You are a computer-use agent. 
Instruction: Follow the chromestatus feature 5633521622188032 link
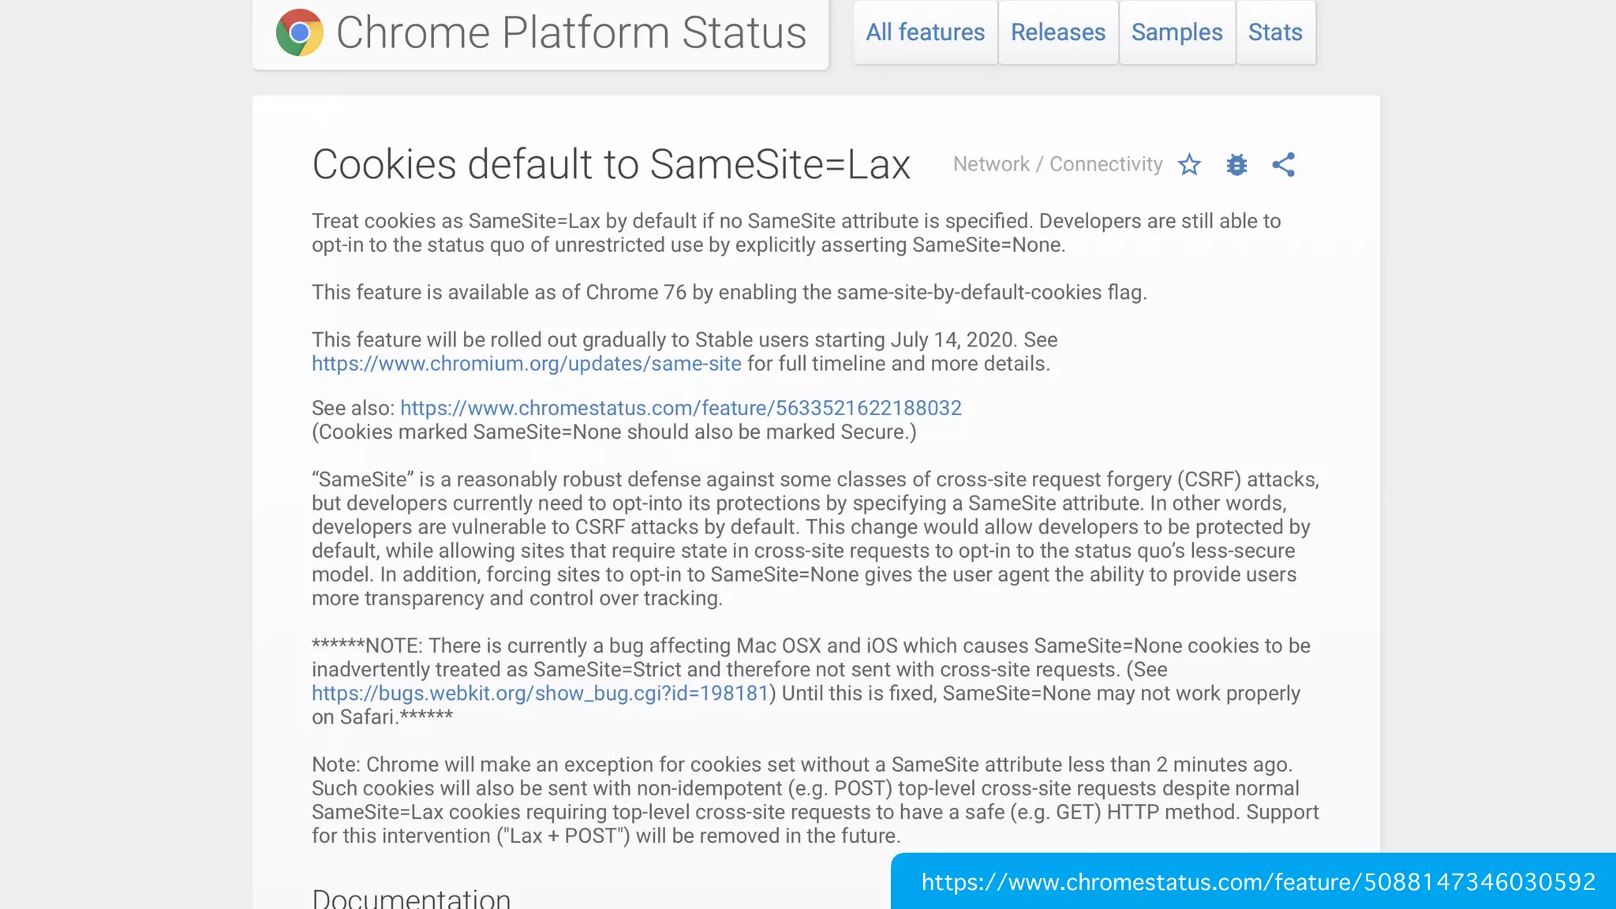pos(681,408)
